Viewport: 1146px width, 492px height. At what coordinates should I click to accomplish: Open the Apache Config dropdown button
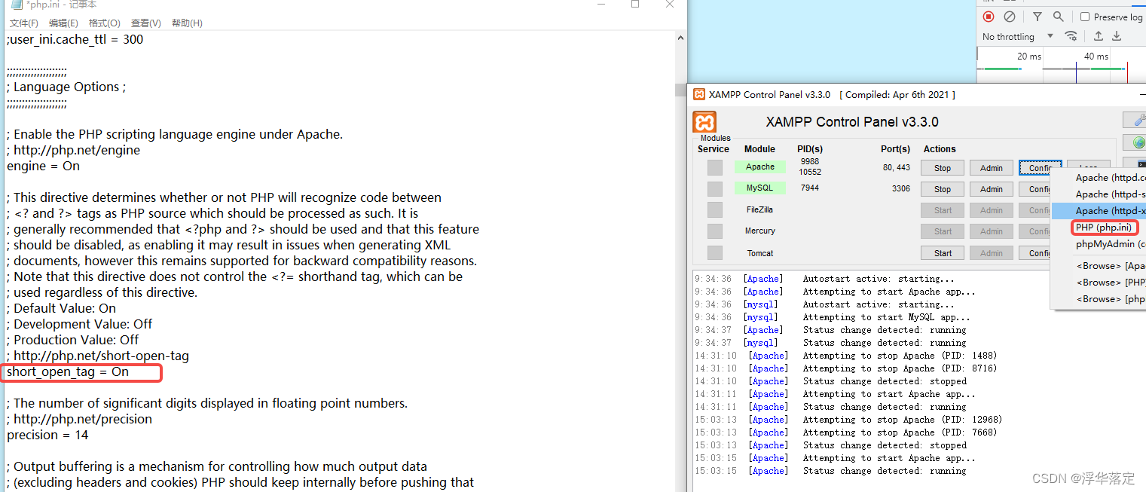click(1041, 167)
